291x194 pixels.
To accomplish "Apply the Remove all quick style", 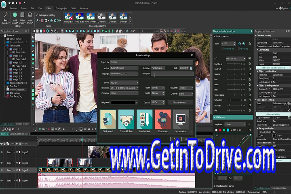I will [x=68, y=18].
